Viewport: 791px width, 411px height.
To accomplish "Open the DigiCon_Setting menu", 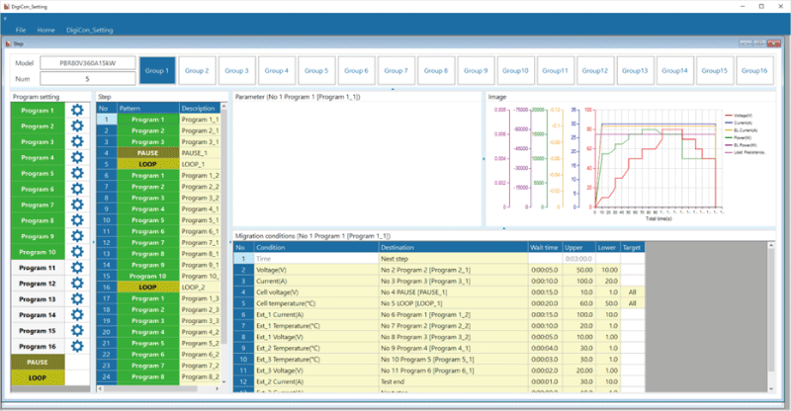I will click(x=89, y=31).
